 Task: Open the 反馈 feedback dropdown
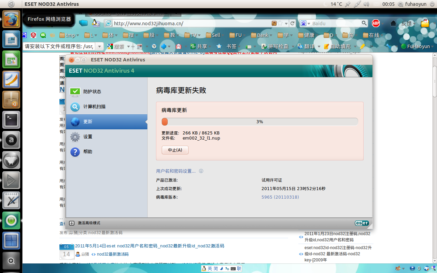(x=408, y=24)
